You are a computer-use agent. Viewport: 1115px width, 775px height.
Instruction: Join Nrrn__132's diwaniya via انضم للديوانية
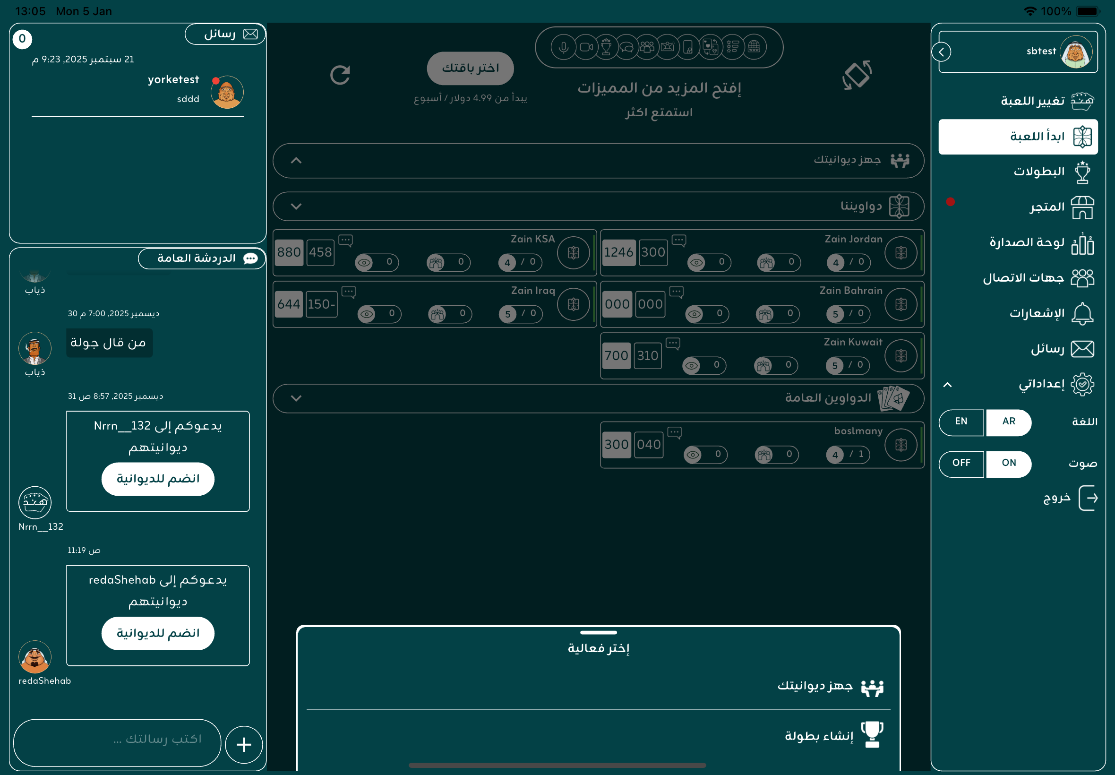coord(158,479)
